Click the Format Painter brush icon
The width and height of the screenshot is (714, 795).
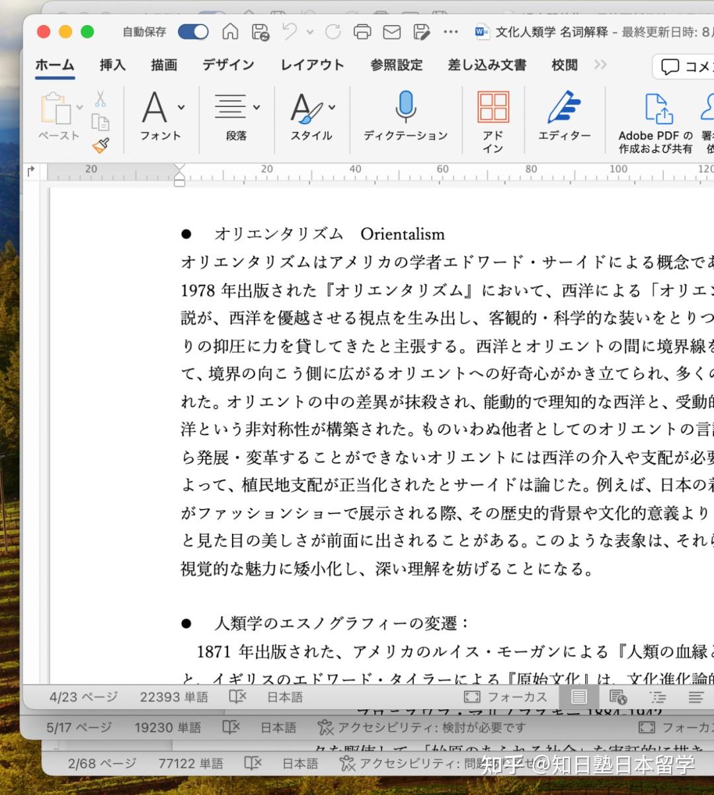[100, 145]
